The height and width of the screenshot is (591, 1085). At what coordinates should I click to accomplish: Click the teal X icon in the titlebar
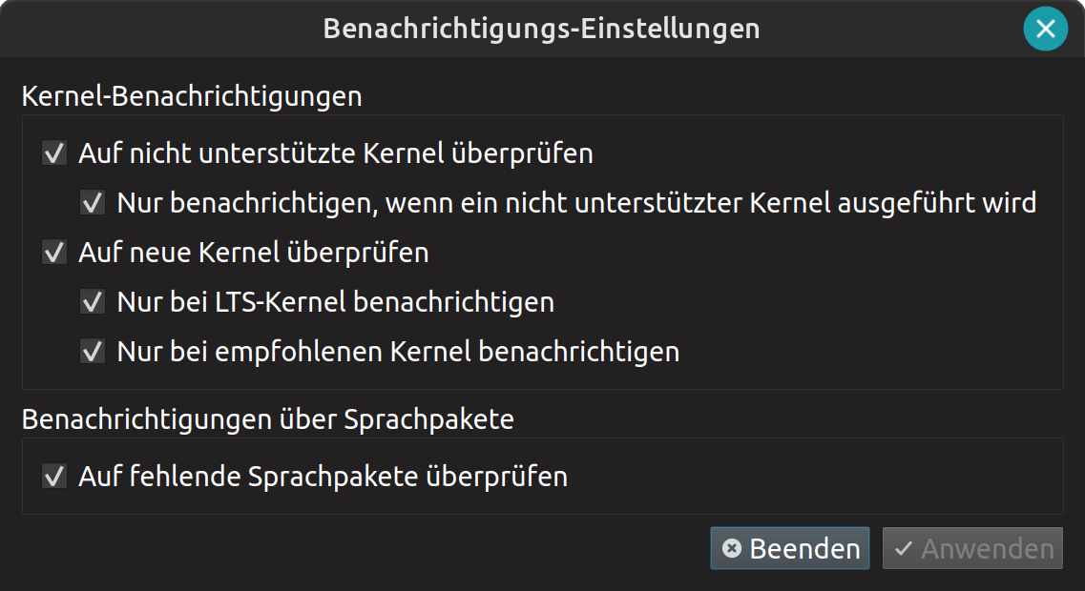(x=1046, y=29)
